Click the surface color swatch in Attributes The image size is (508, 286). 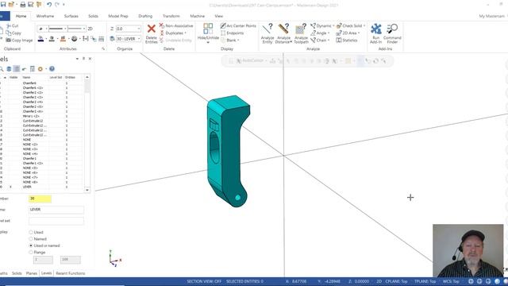pyautogui.click(x=63, y=39)
